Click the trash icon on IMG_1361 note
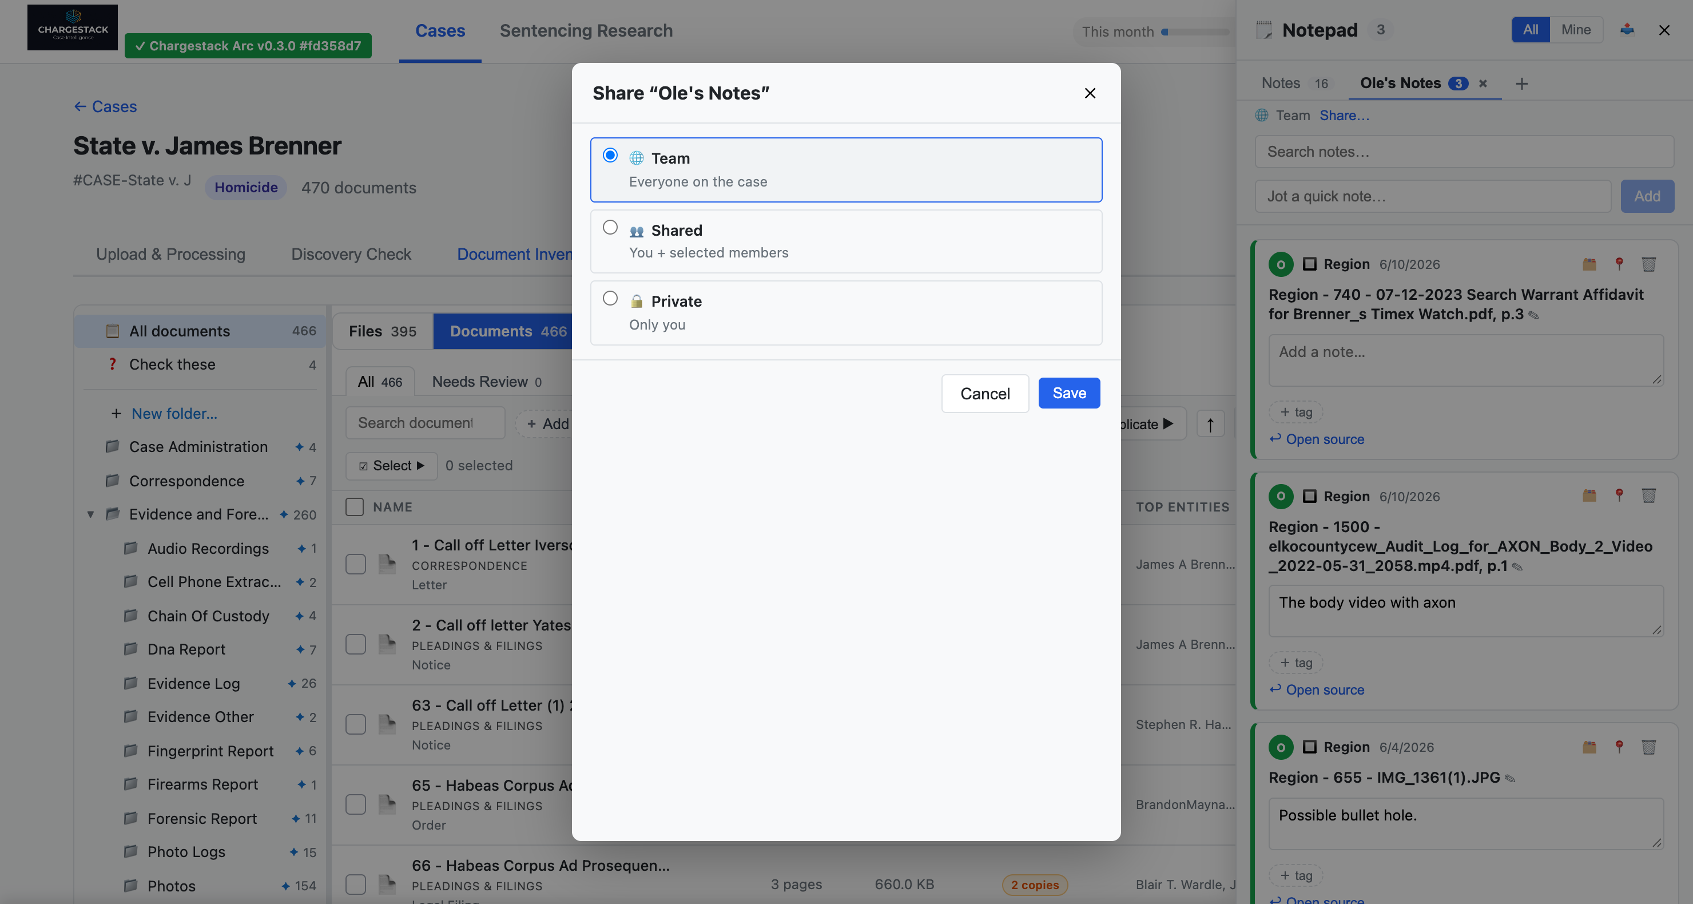1693x904 pixels. coord(1648,747)
